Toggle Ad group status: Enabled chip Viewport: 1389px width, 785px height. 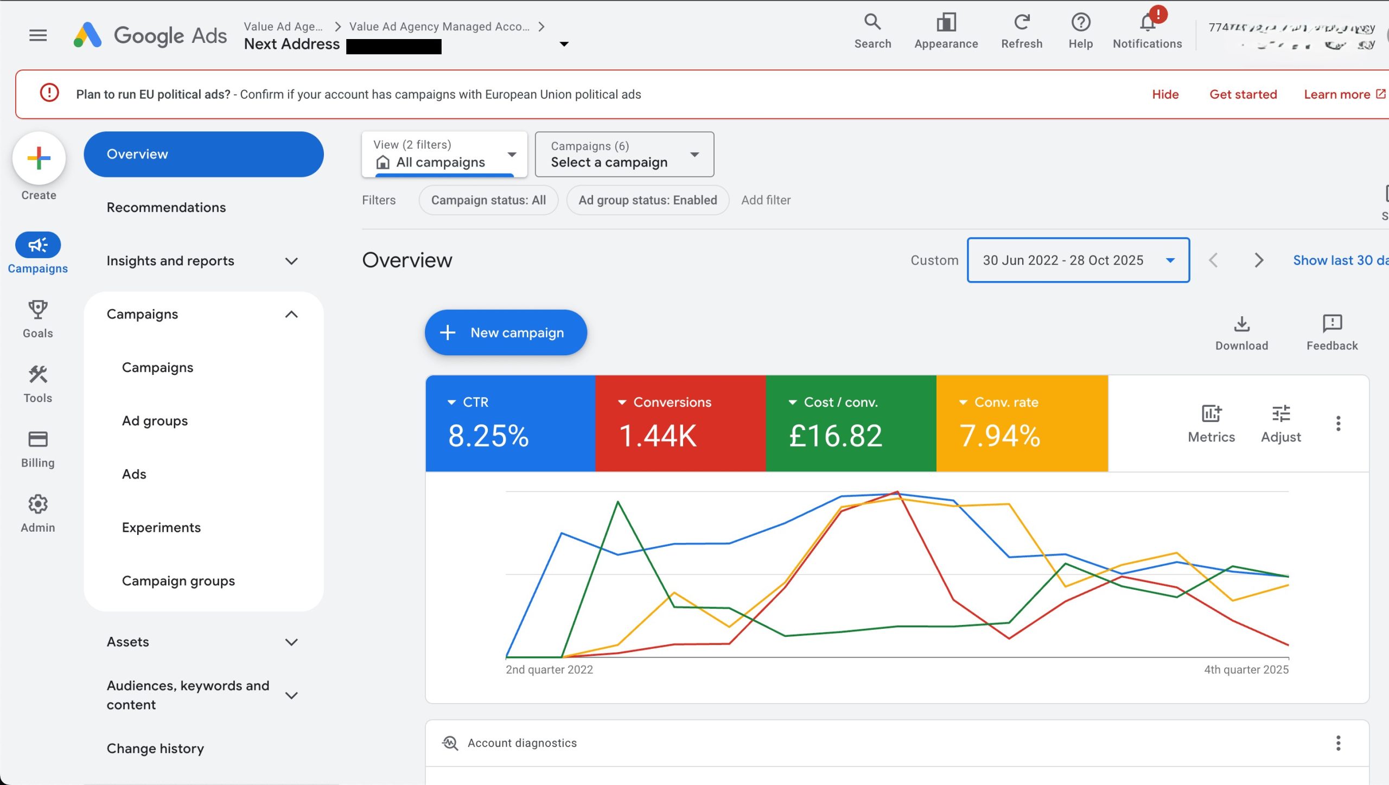[647, 200]
